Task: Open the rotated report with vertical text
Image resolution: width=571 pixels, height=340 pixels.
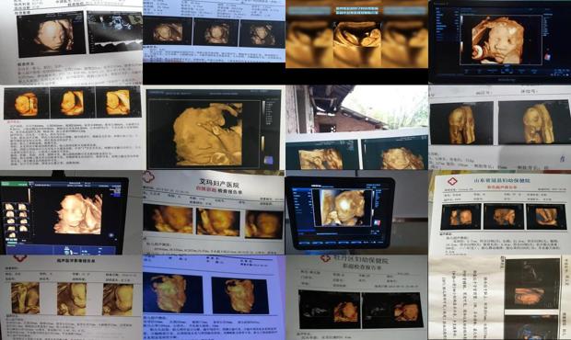Action: [499, 298]
